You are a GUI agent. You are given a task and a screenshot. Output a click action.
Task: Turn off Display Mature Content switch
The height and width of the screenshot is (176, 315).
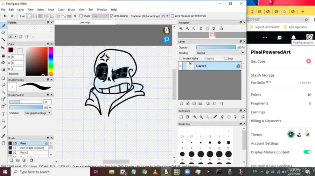click(x=307, y=152)
